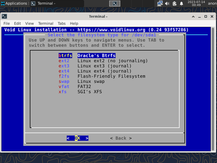Click the Terminal taskbar window button
The height and width of the screenshot is (163, 217).
point(57,3)
